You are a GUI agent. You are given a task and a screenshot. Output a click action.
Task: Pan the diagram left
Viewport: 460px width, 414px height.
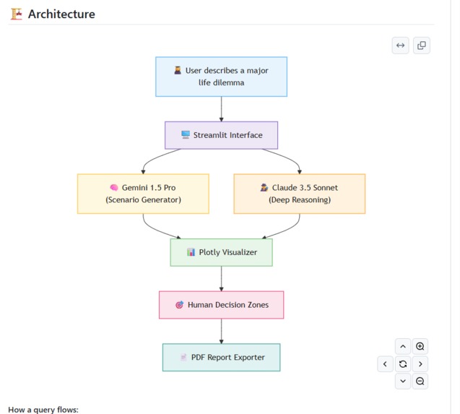pyautogui.click(x=385, y=364)
